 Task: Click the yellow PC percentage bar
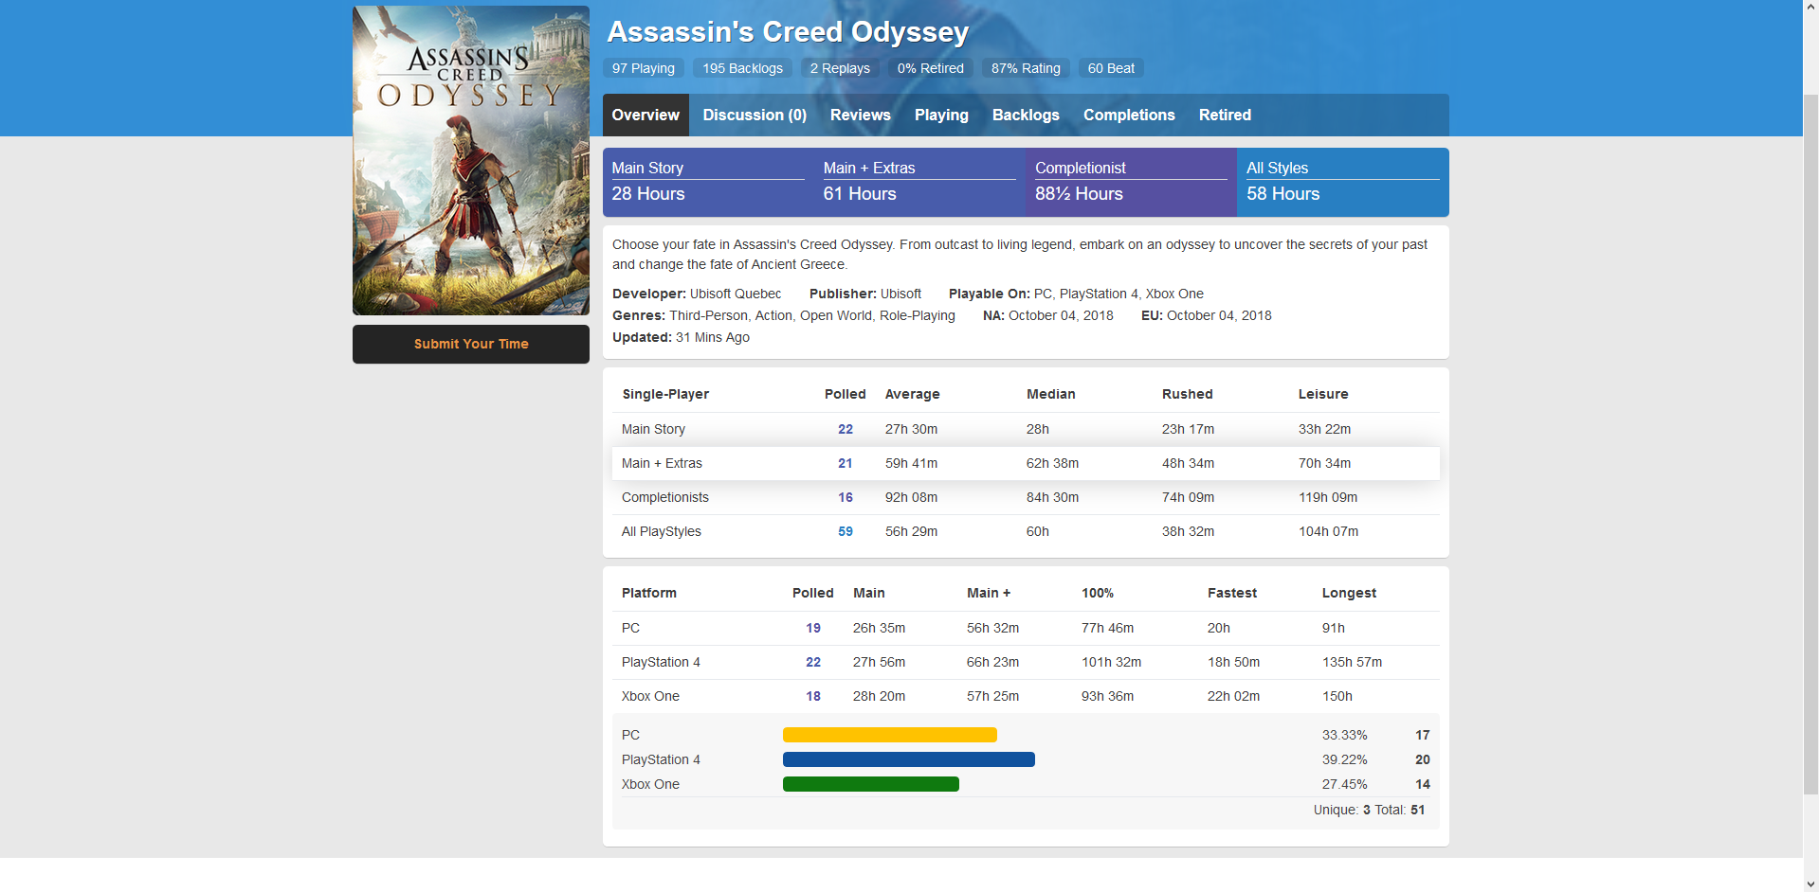889,735
